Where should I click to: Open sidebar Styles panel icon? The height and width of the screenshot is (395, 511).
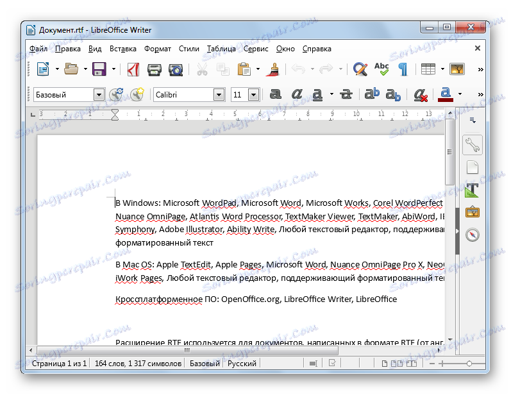tap(473, 190)
